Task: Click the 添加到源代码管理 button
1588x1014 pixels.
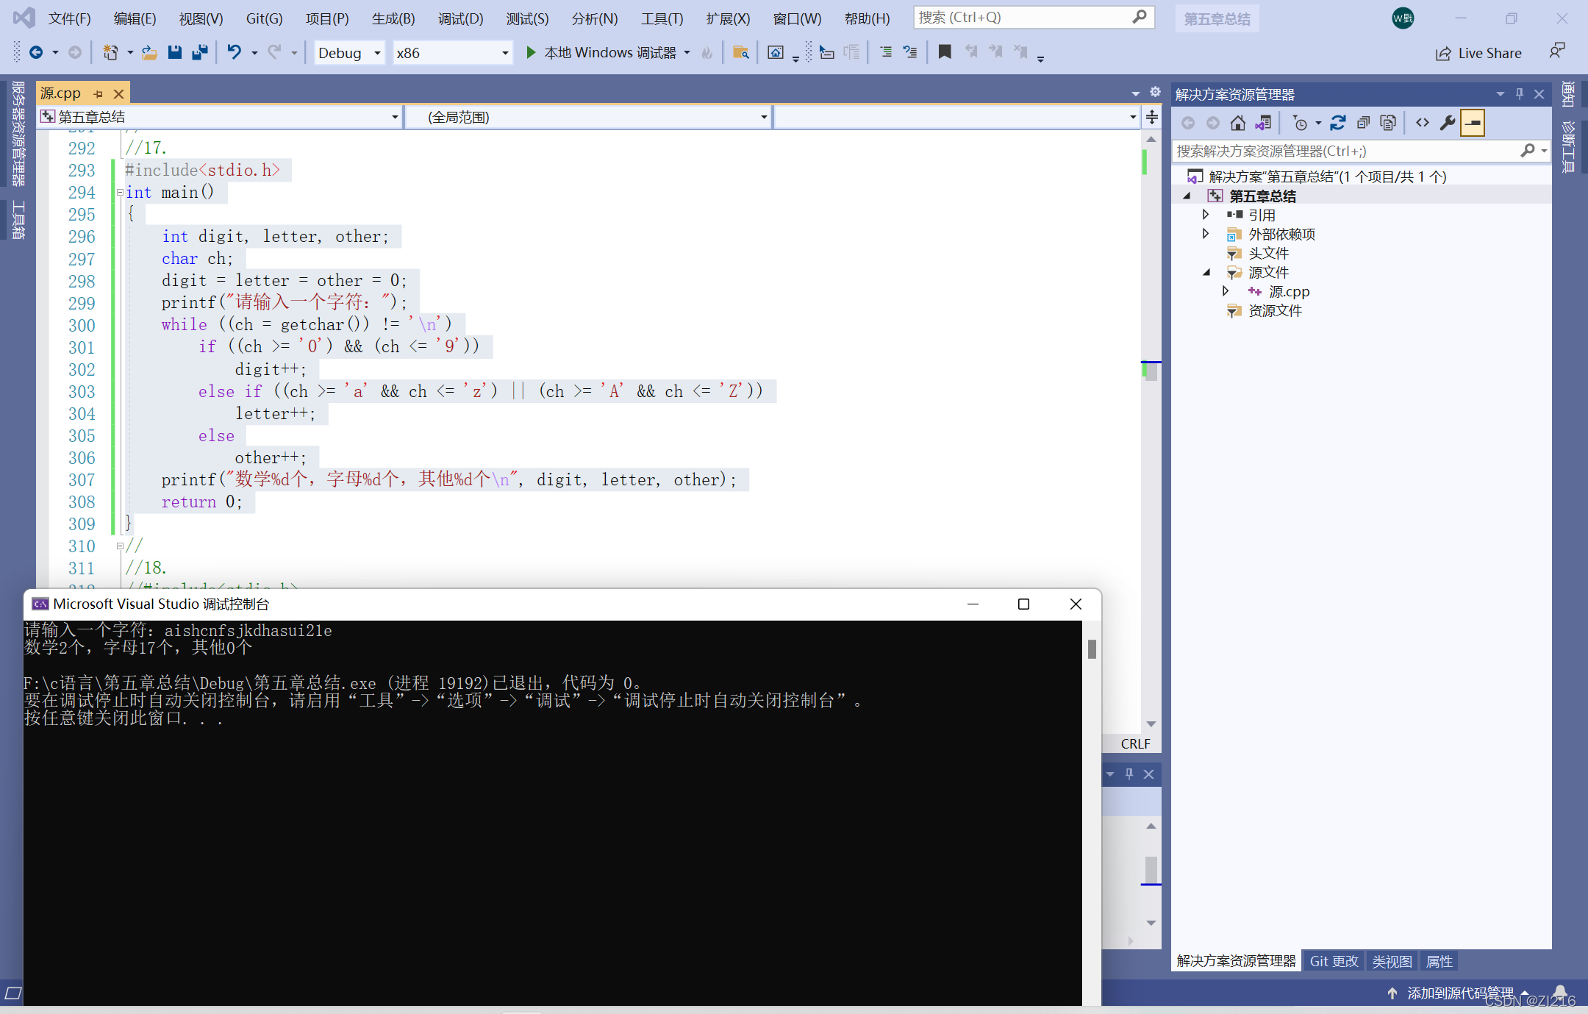Action: pyautogui.click(x=1457, y=993)
